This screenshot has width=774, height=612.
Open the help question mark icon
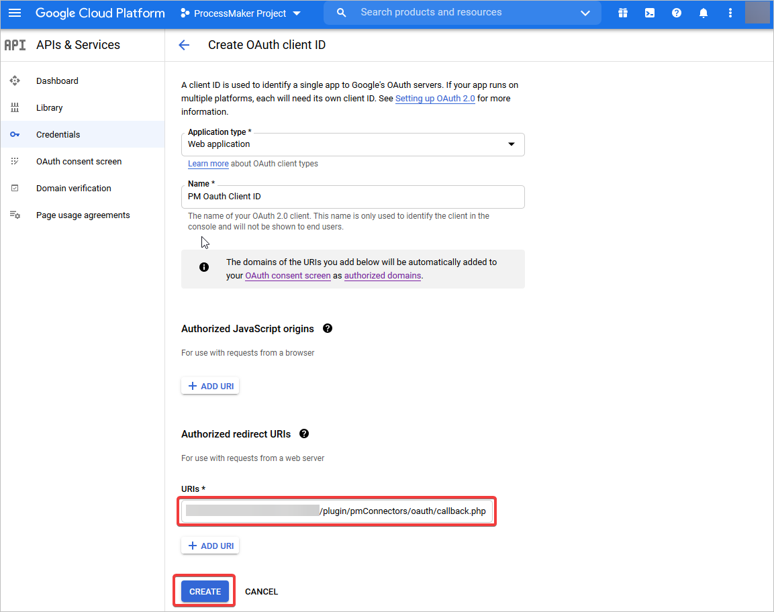click(677, 13)
